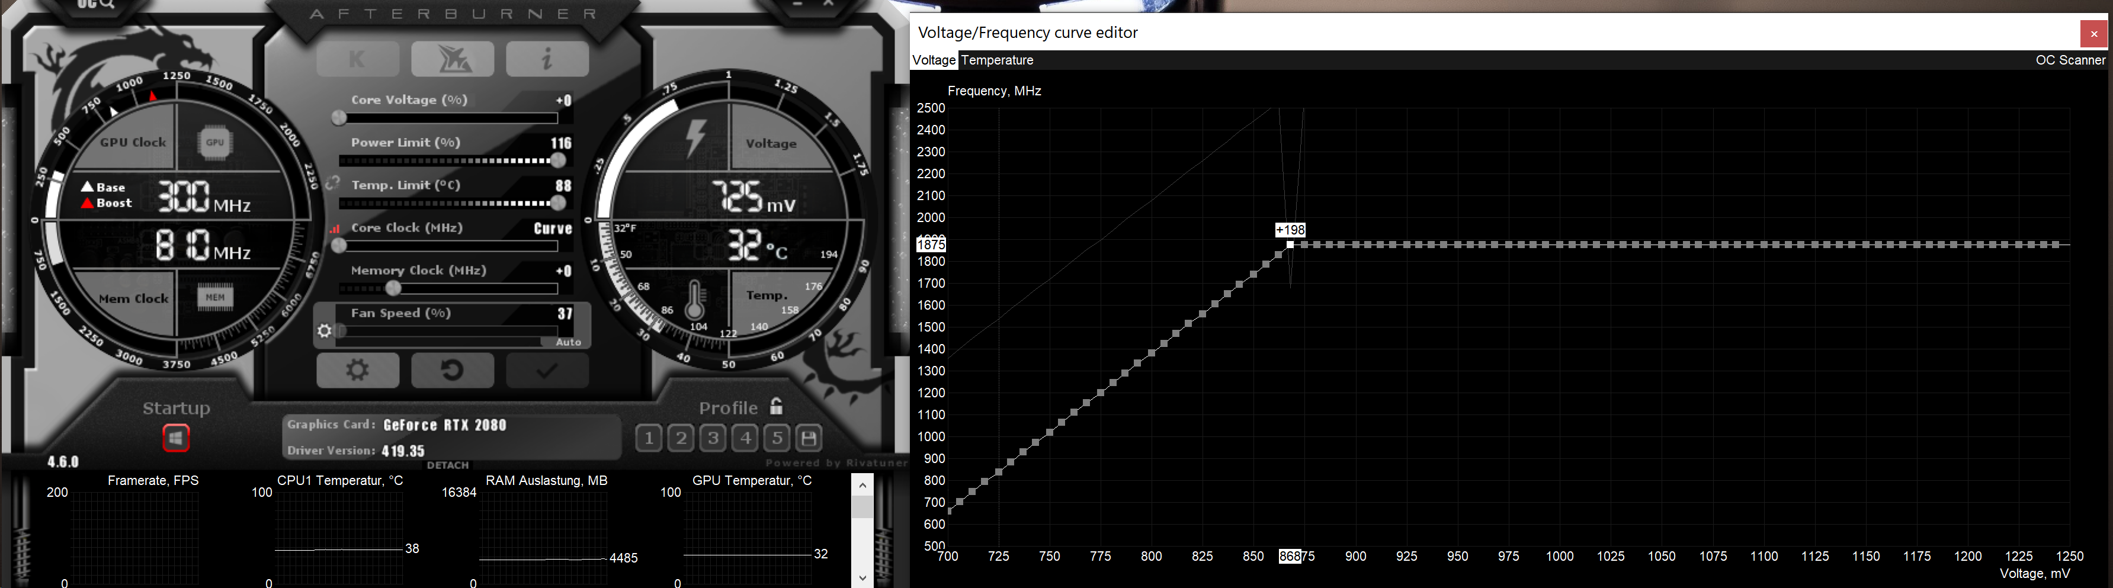2113x588 pixels.
Task: Click the RAM Auslastung, MB graph title
Action: pyautogui.click(x=546, y=481)
